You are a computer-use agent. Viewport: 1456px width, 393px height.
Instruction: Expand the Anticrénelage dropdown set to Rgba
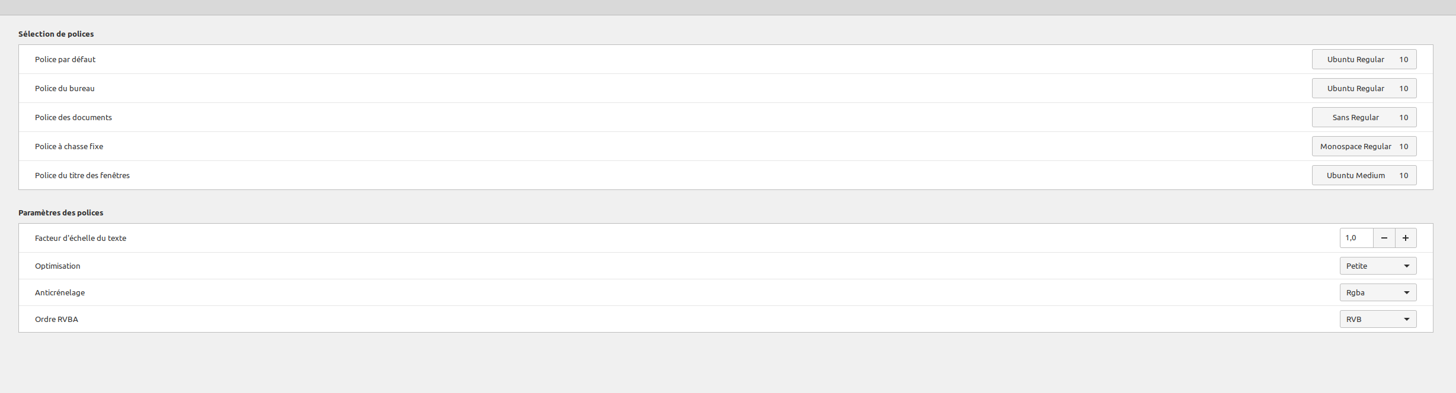point(1378,292)
